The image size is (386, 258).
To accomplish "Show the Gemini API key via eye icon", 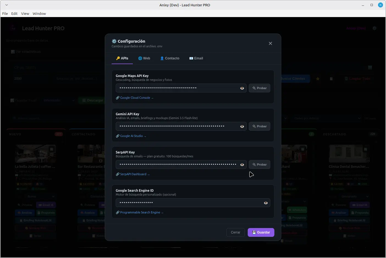I will (242, 127).
